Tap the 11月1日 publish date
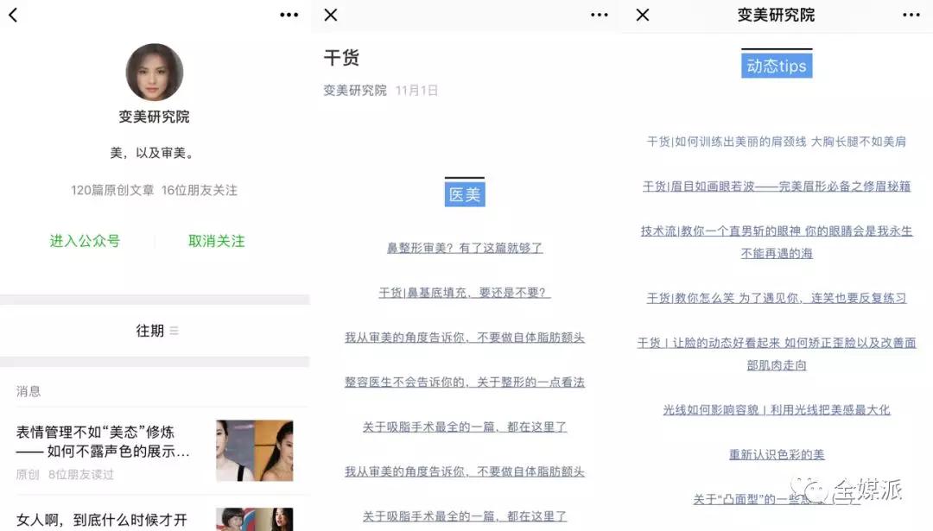The height and width of the screenshot is (531, 933). pos(416,91)
